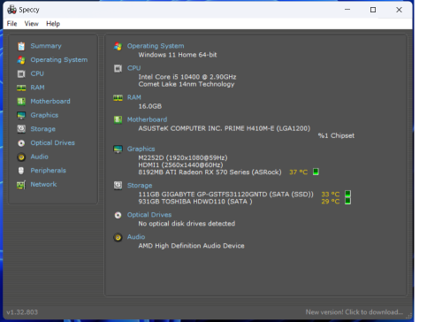Click New version download notice
Screen dimensions: 442x322
coord(354,312)
